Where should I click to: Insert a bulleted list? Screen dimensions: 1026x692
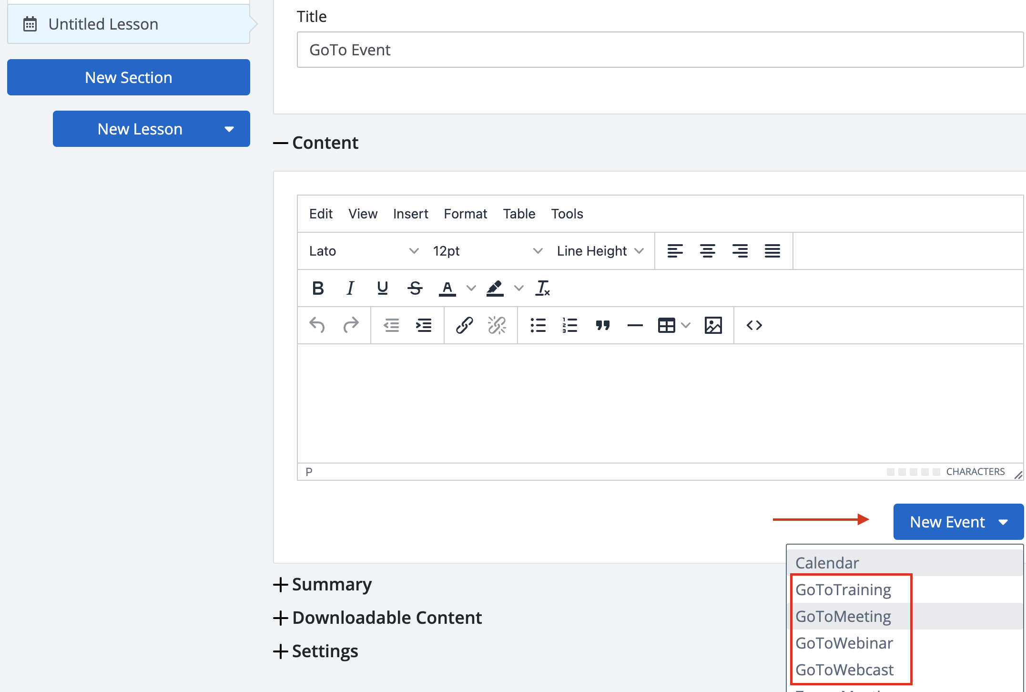click(x=538, y=325)
